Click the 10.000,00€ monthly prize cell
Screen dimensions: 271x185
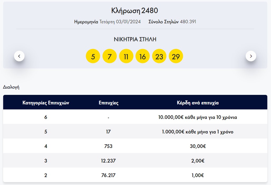198,117
